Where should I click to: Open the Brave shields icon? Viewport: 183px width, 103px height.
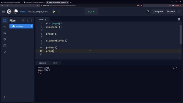point(138,5)
